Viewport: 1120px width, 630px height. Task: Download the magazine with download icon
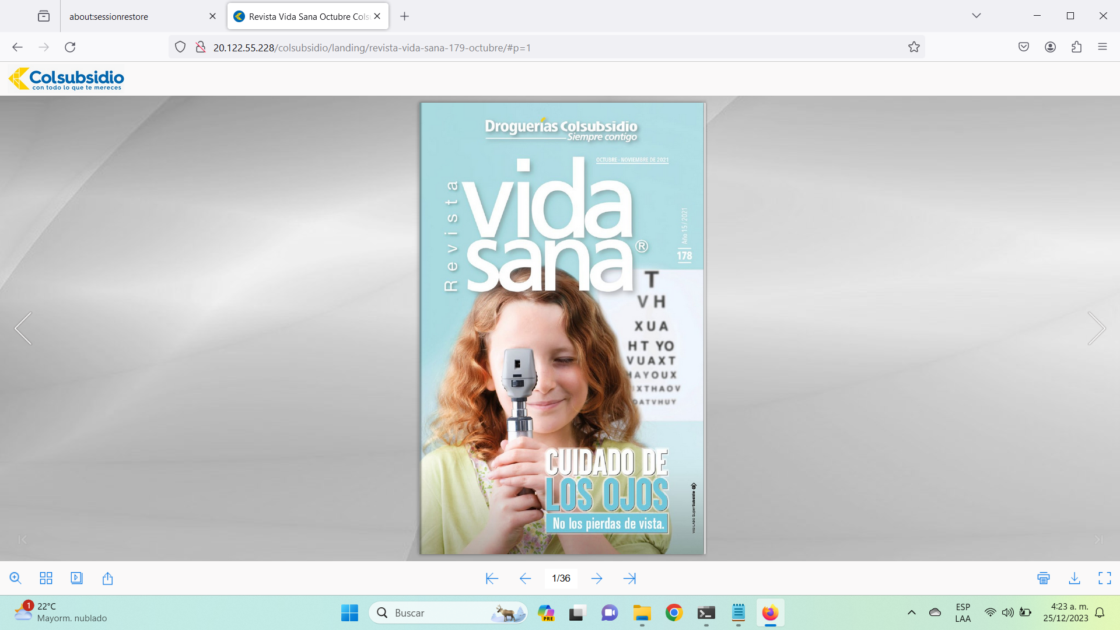pos(1074,578)
